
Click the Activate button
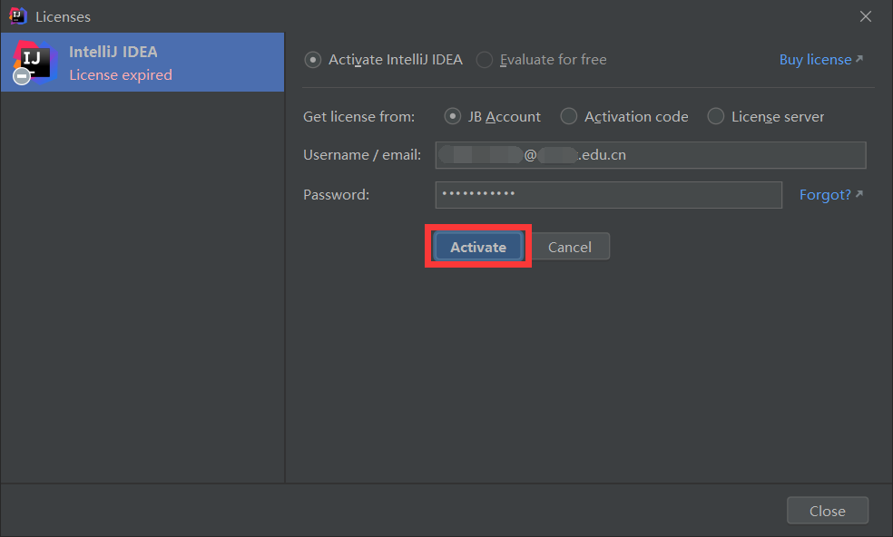(x=478, y=247)
